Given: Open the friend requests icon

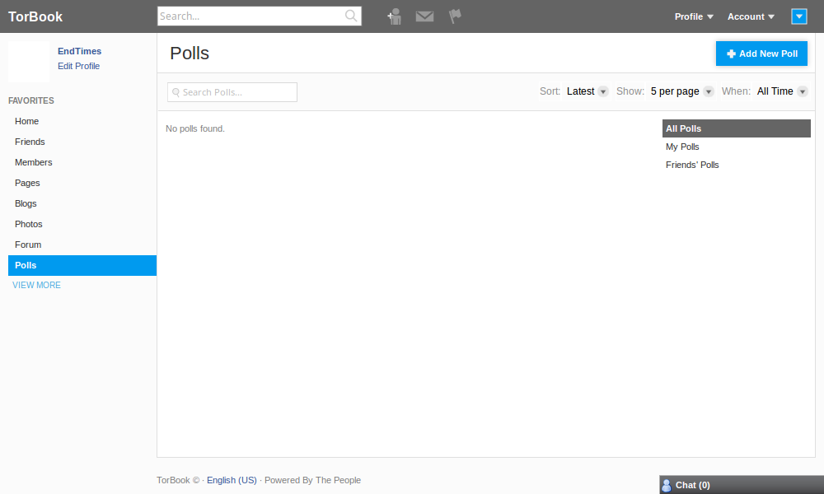Looking at the screenshot, I should click(394, 16).
